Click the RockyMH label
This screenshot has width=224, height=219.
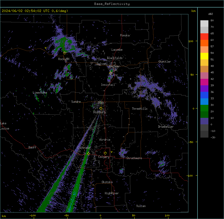[64, 59]
